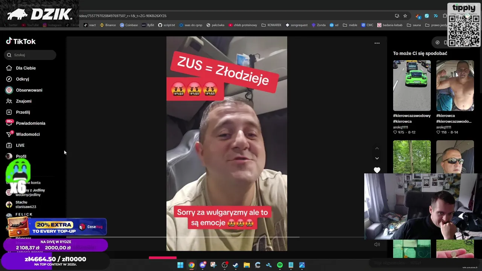This screenshot has width=482, height=271.
Task: Open Profil page in sidebar
Action: coord(16,156)
